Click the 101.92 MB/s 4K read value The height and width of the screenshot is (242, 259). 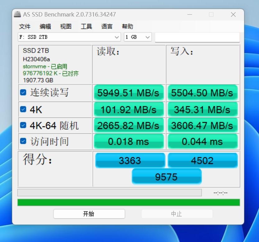[129, 110]
